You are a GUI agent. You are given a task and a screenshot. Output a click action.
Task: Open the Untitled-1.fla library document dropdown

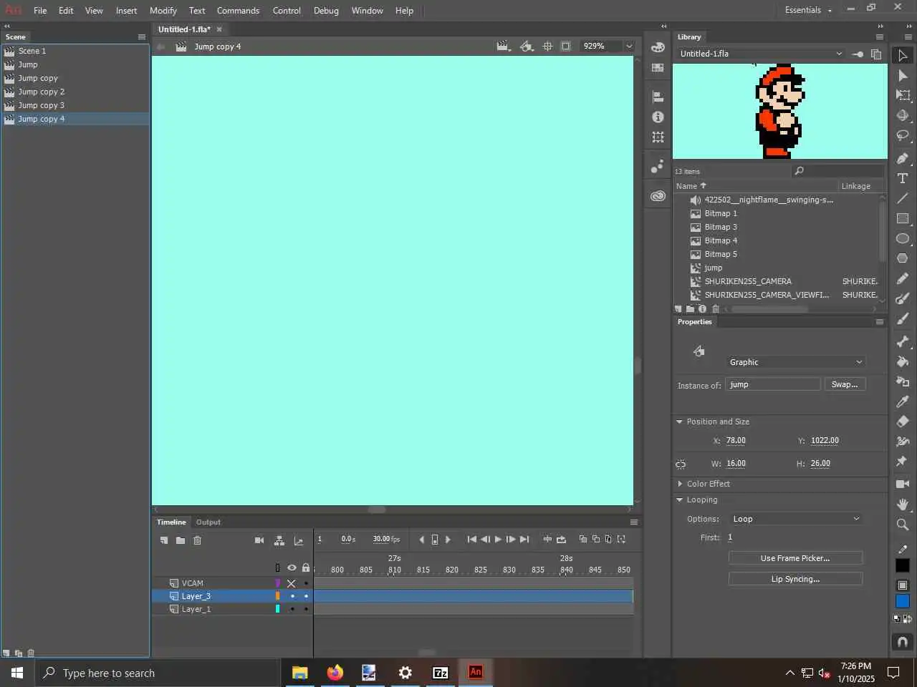click(761, 54)
